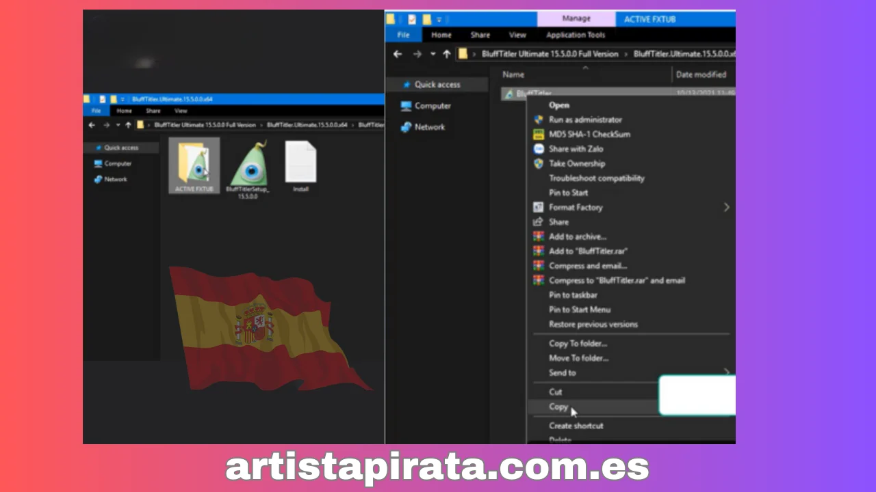Choose Cut from the context menu
Screen dimensions: 876x492
tap(556, 392)
